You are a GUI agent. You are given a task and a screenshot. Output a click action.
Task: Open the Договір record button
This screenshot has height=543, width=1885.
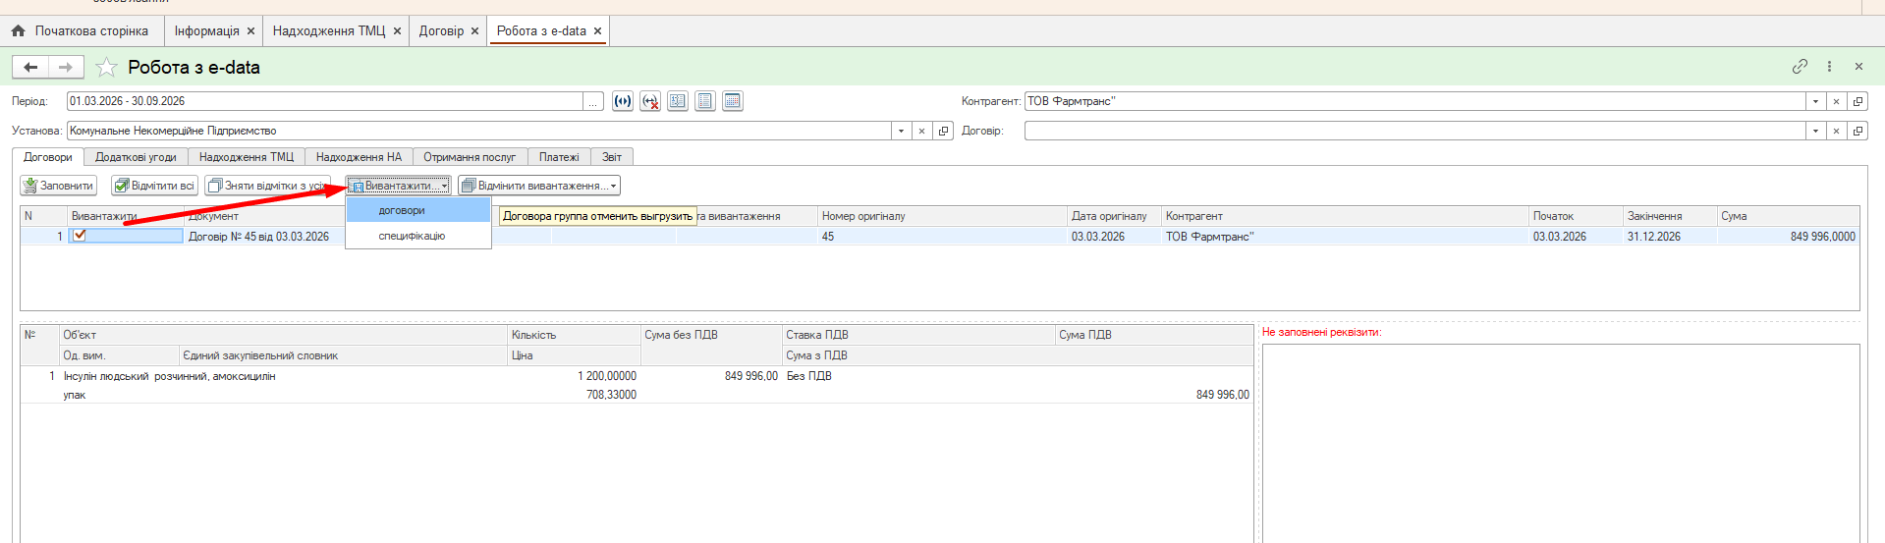(x=1857, y=131)
